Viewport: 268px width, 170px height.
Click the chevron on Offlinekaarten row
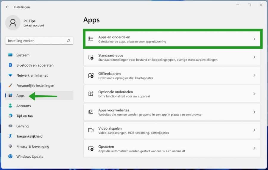(254, 75)
